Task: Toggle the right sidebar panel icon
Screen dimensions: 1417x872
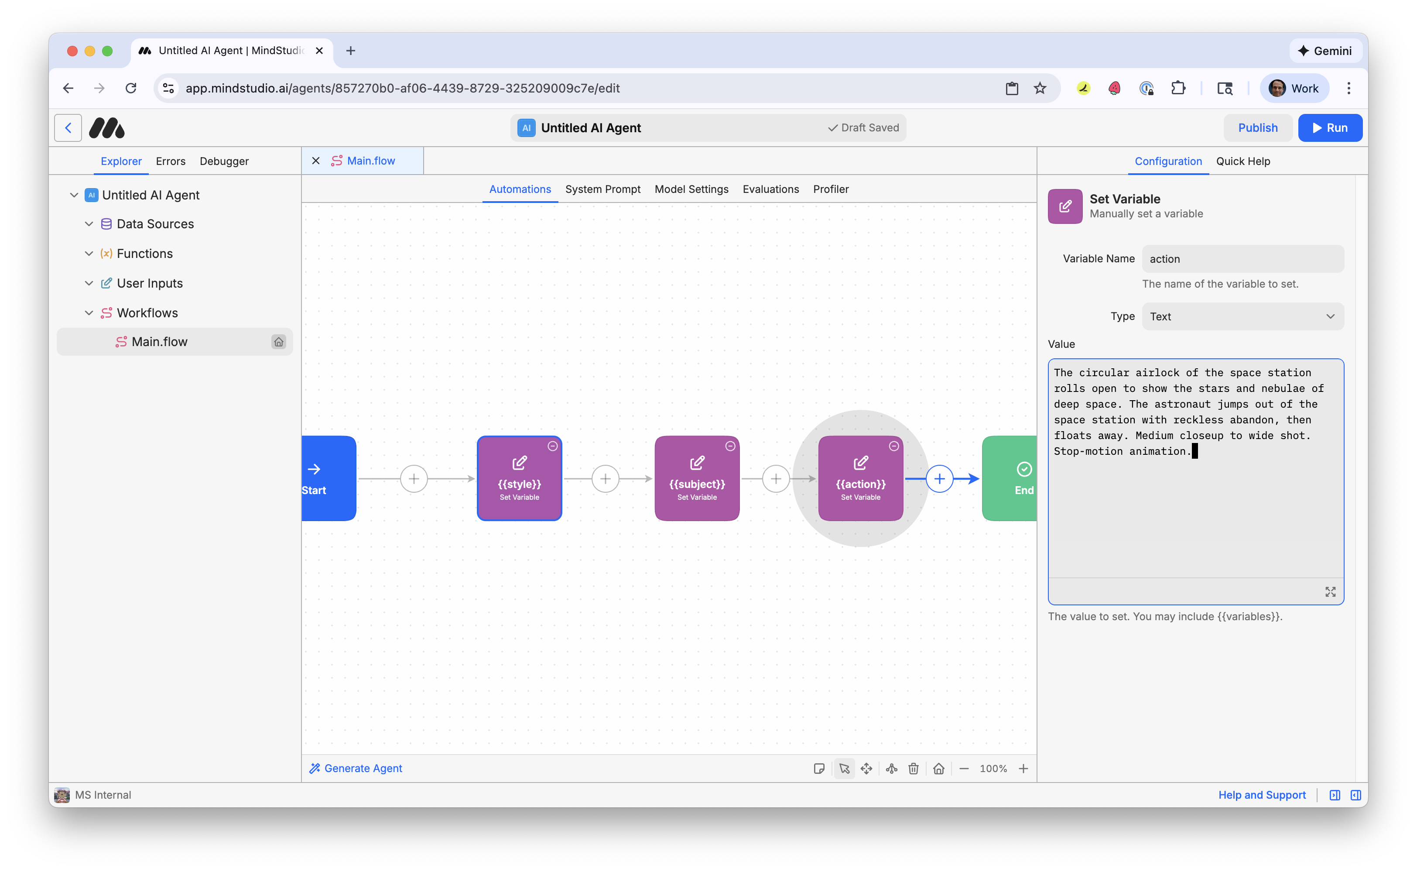Action: [1355, 795]
